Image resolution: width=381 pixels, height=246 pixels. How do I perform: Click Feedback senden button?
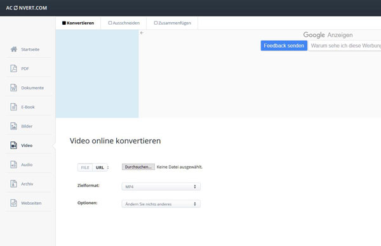[x=284, y=46]
